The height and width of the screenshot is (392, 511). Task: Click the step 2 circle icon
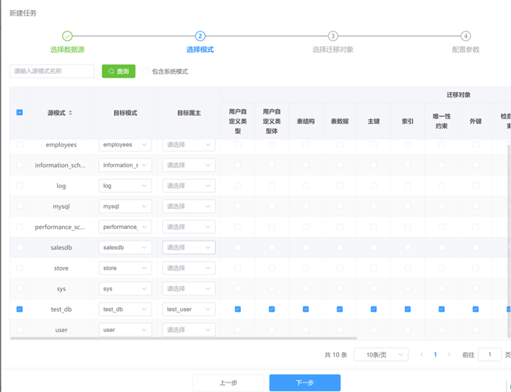tap(200, 36)
